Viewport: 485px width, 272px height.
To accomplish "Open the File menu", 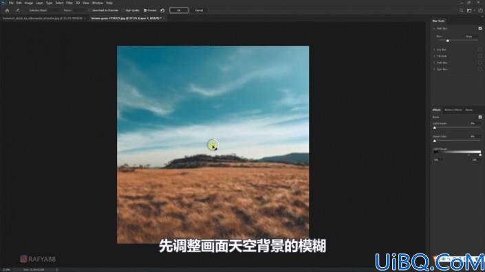I will [x=11, y=3].
